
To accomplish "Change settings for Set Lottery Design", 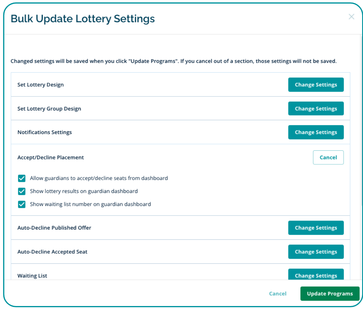I will (316, 85).
